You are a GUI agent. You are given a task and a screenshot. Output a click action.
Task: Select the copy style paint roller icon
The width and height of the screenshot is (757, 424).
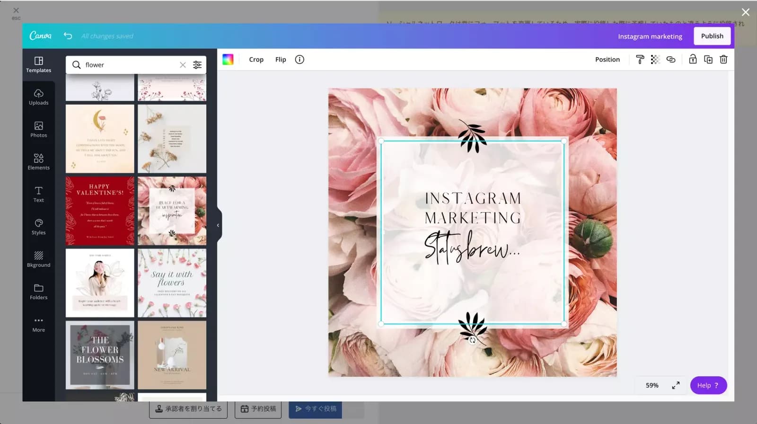640,60
